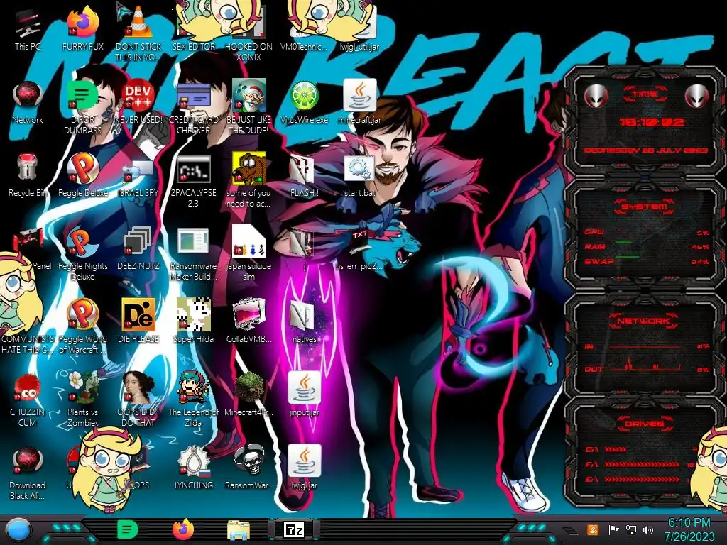
Task: Open the This PC desktop icon
Action: [x=28, y=30]
